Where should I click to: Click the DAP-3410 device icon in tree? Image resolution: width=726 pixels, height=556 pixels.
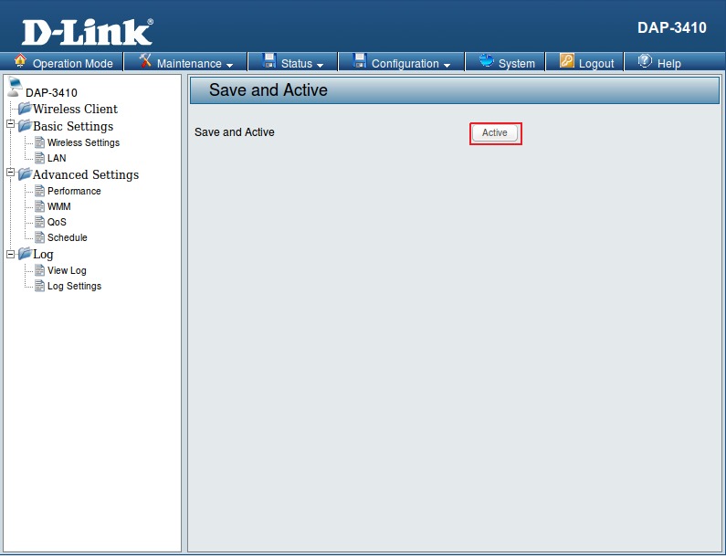tap(15, 89)
